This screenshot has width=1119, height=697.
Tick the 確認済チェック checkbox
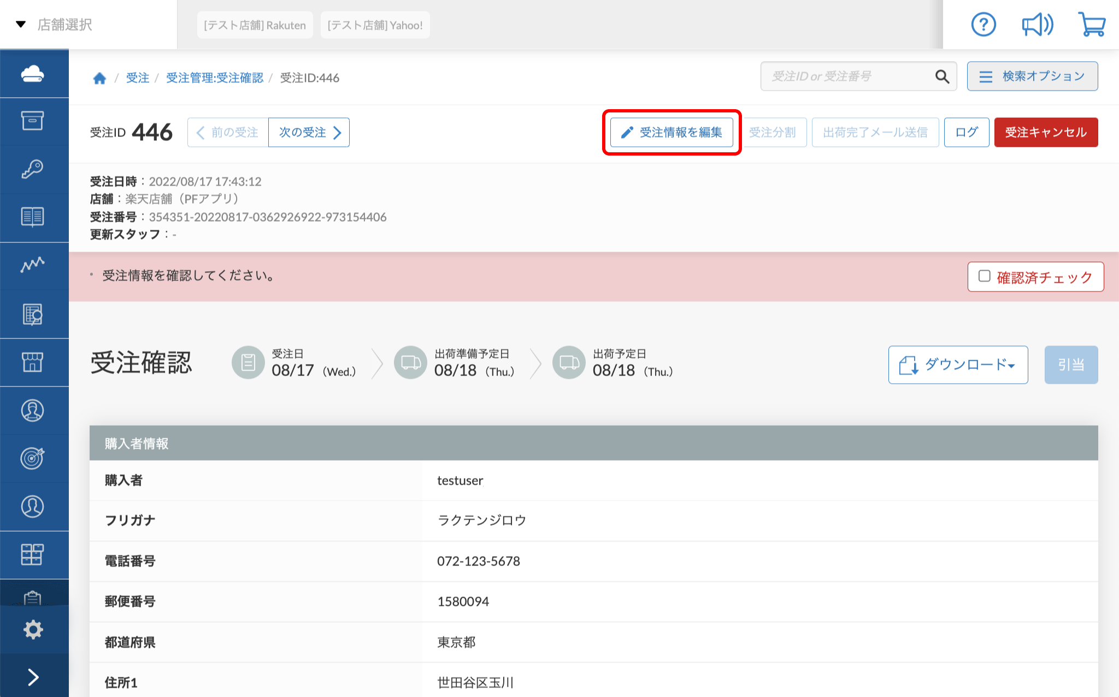click(985, 276)
